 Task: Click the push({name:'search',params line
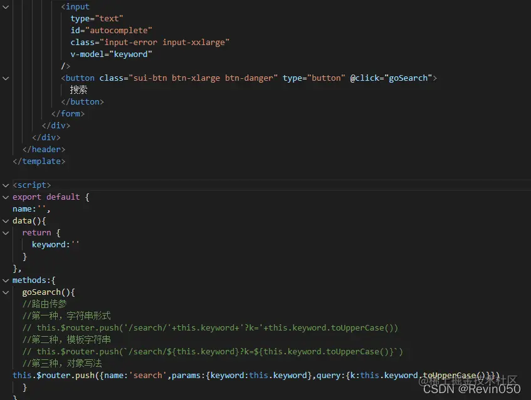pos(256,376)
